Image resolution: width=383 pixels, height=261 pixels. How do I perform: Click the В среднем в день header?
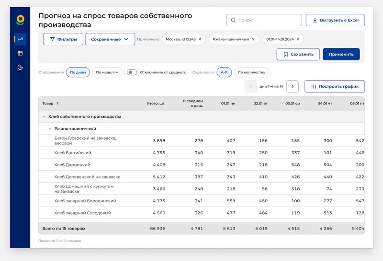click(193, 104)
